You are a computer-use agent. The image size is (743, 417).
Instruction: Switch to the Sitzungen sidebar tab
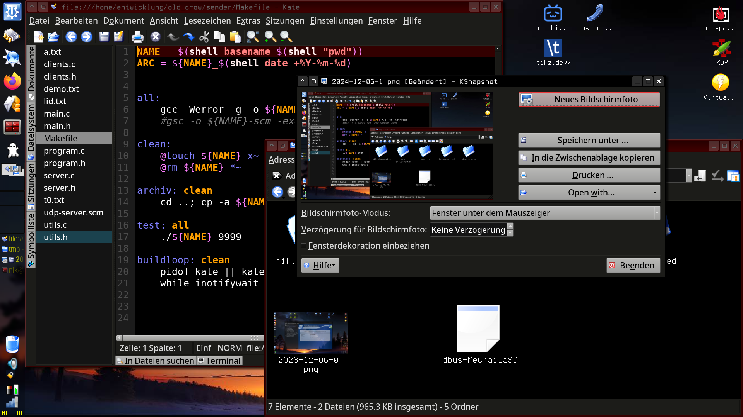click(31, 186)
